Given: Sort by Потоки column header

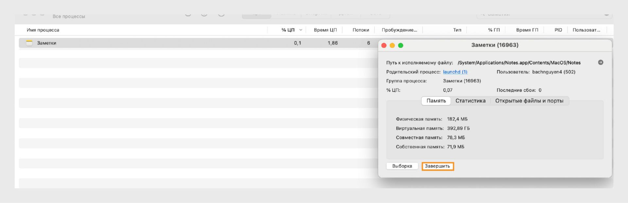Looking at the screenshot, I should 361,30.
